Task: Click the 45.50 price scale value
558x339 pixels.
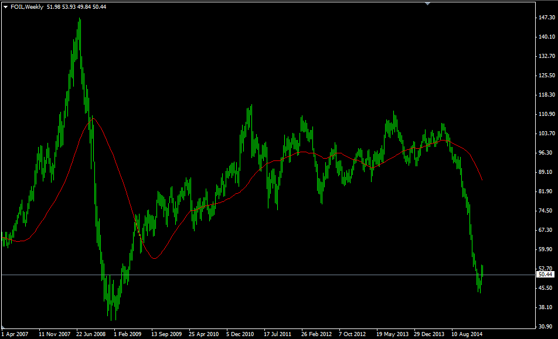Action: pyautogui.click(x=547, y=288)
